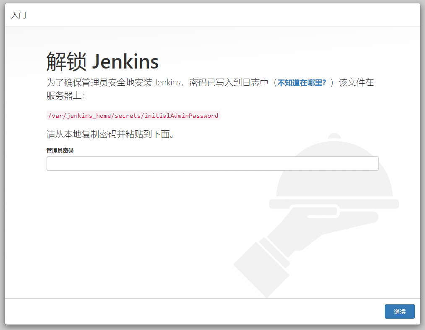This screenshot has width=425, height=330.
Task: Click the 管理员密码 field label
Action: (x=60, y=150)
